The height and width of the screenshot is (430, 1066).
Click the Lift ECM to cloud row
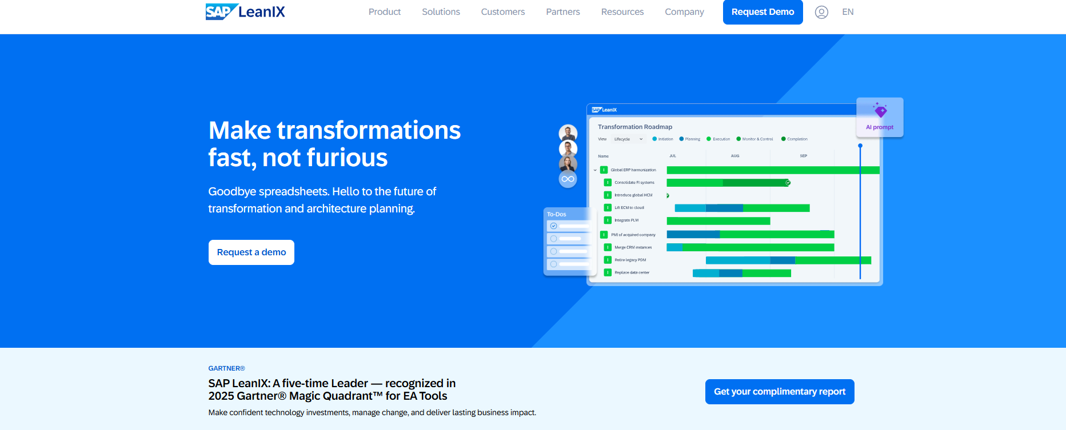click(629, 208)
